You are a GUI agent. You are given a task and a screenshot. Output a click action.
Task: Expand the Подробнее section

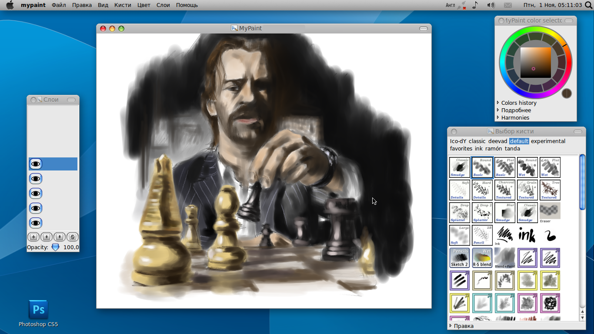coord(514,110)
